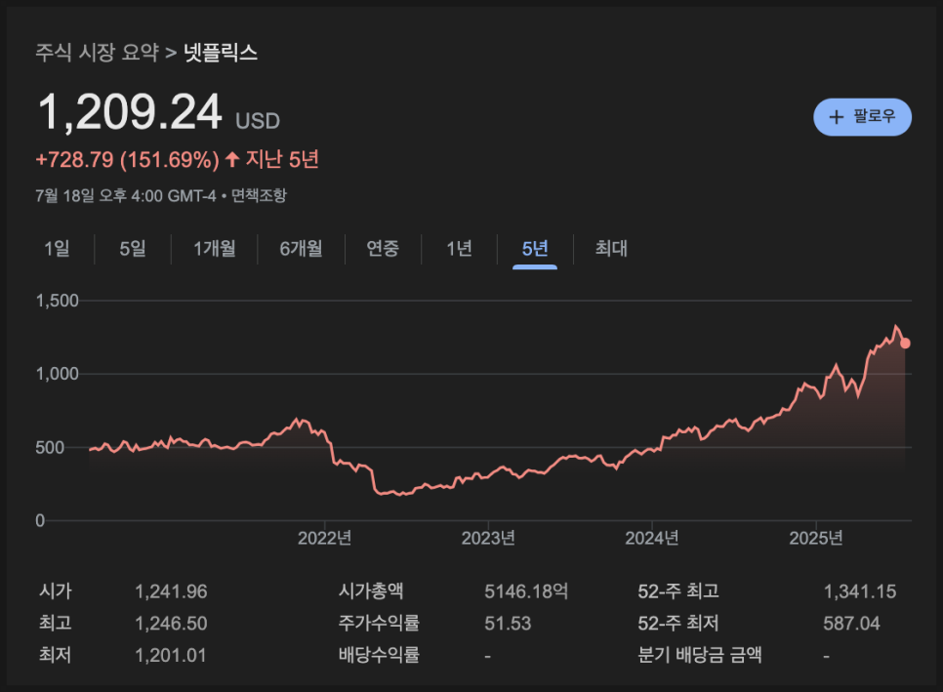Click the +728.79 (151.69%) change text
The height and width of the screenshot is (692, 943).
pyautogui.click(x=127, y=160)
